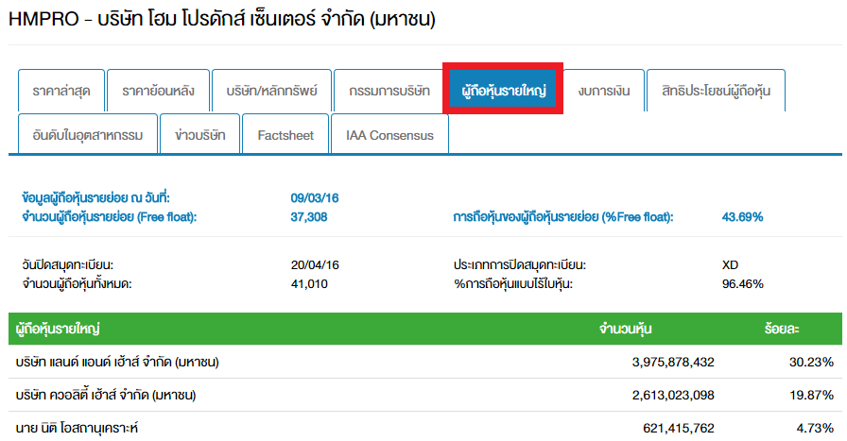Open the ราคาล่าสุด tab
The height and width of the screenshot is (441, 847).
pos(60,91)
